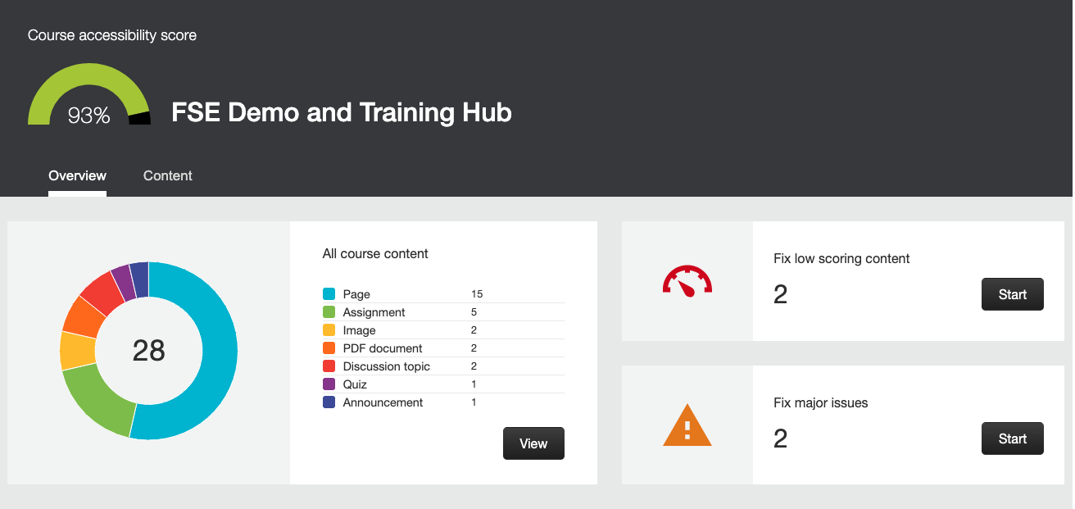Click the red Discussion topic legend square
This screenshot has height=509, width=1075.
[x=330, y=366]
